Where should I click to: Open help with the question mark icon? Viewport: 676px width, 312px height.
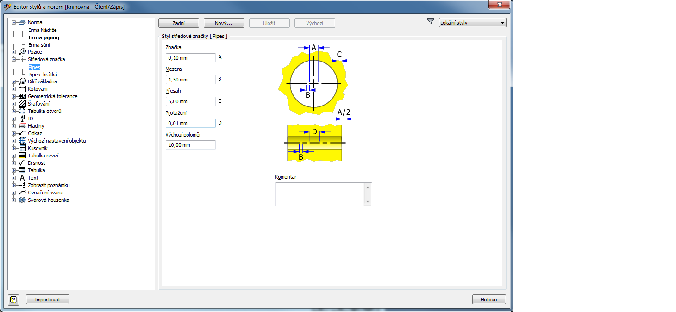tap(13, 300)
